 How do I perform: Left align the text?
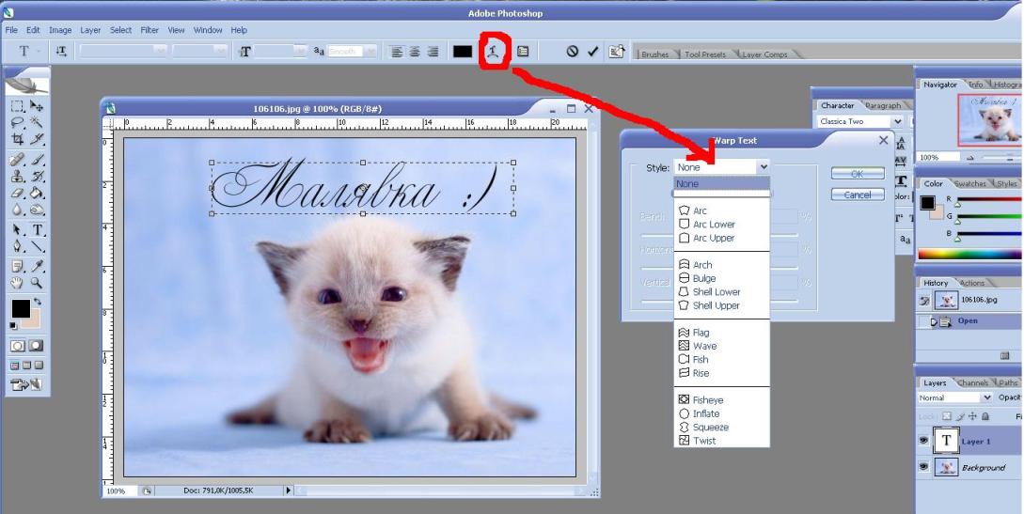click(x=397, y=52)
